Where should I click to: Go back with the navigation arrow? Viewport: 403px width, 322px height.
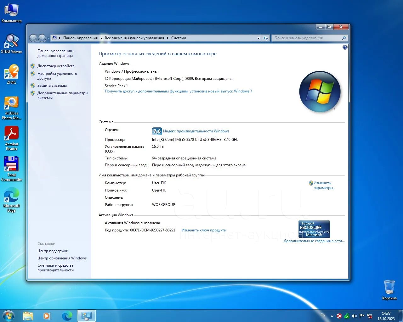(33, 38)
